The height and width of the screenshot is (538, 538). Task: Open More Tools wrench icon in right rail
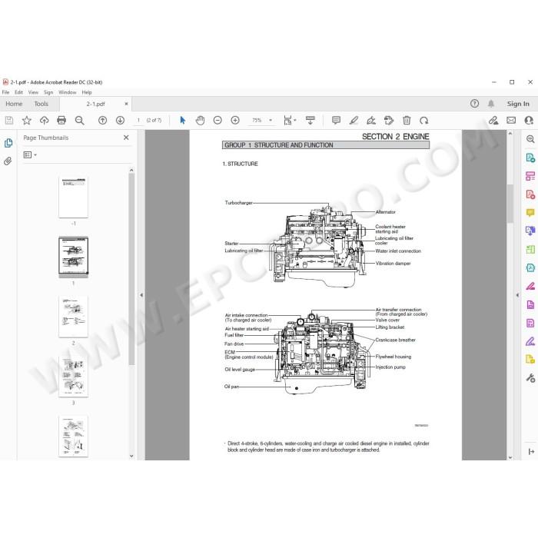pyautogui.click(x=530, y=378)
